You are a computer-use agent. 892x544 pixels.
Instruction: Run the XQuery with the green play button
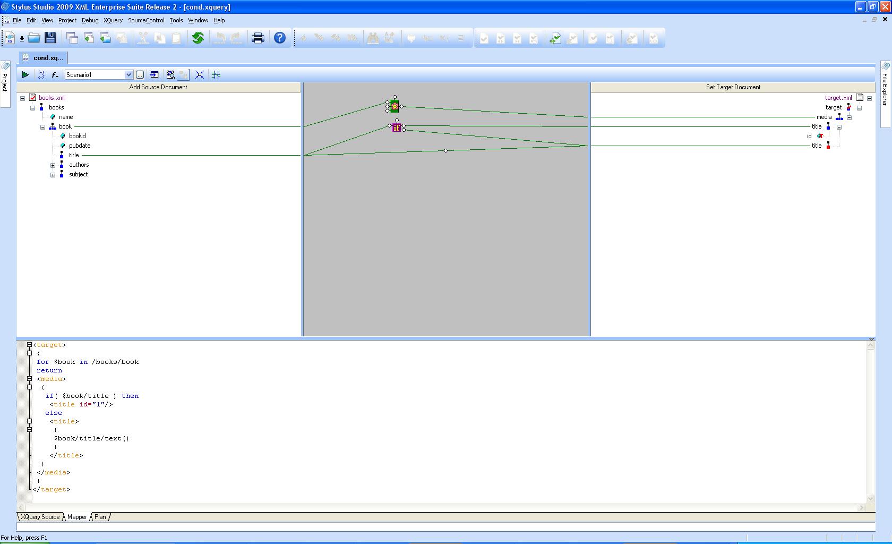(25, 75)
